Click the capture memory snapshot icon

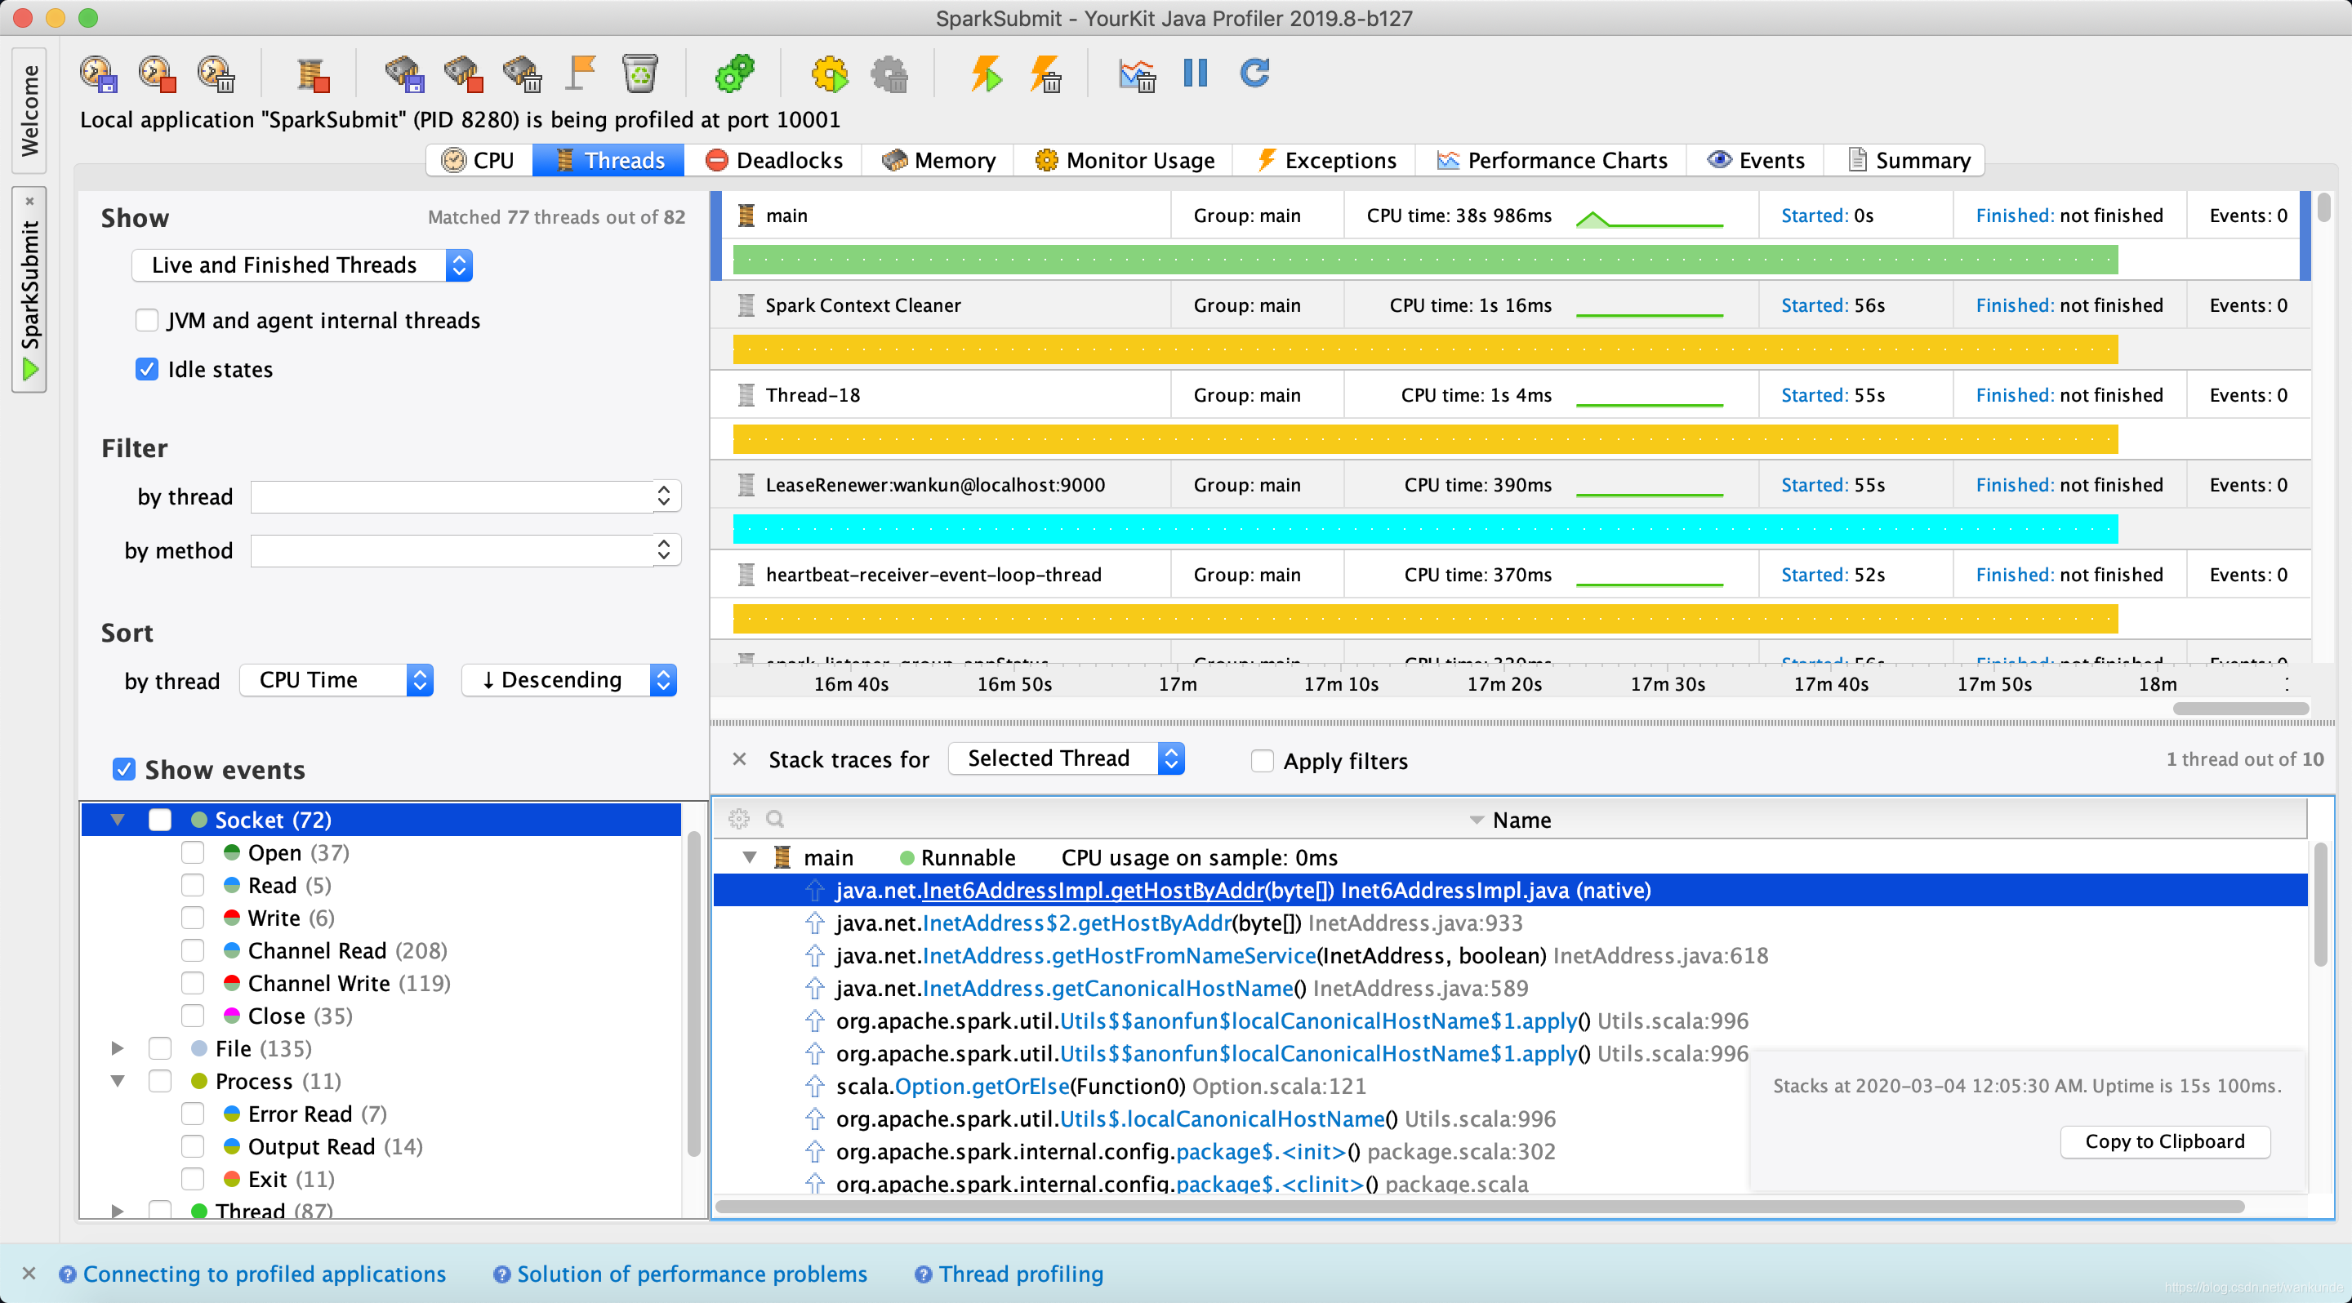pyautogui.click(x=403, y=74)
